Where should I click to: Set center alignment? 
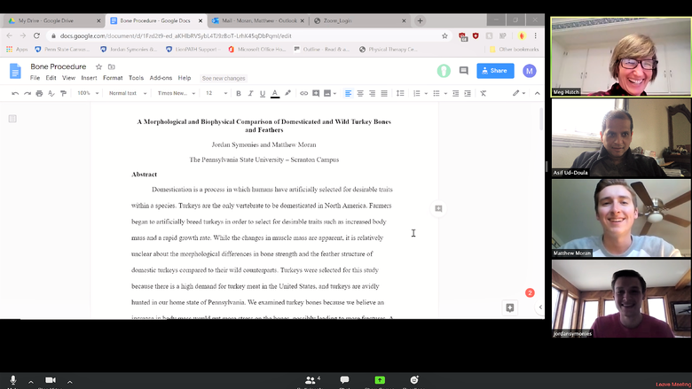[360, 93]
